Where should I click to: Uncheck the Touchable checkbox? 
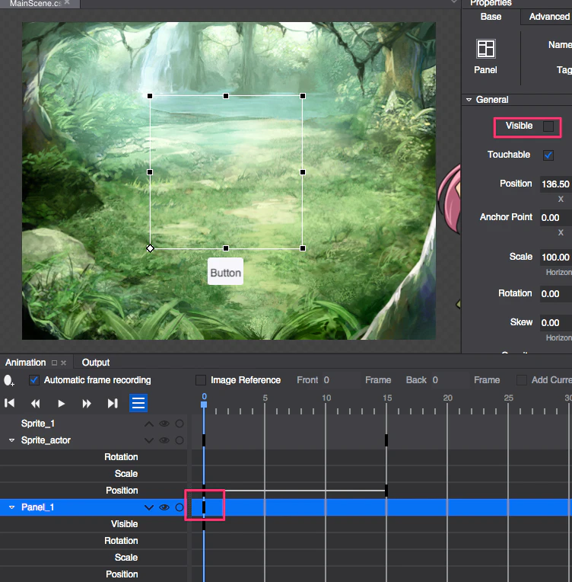click(x=548, y=155)
